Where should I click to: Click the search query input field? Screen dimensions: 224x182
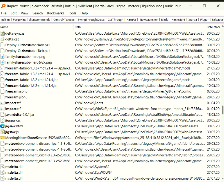tap(112, 20)
